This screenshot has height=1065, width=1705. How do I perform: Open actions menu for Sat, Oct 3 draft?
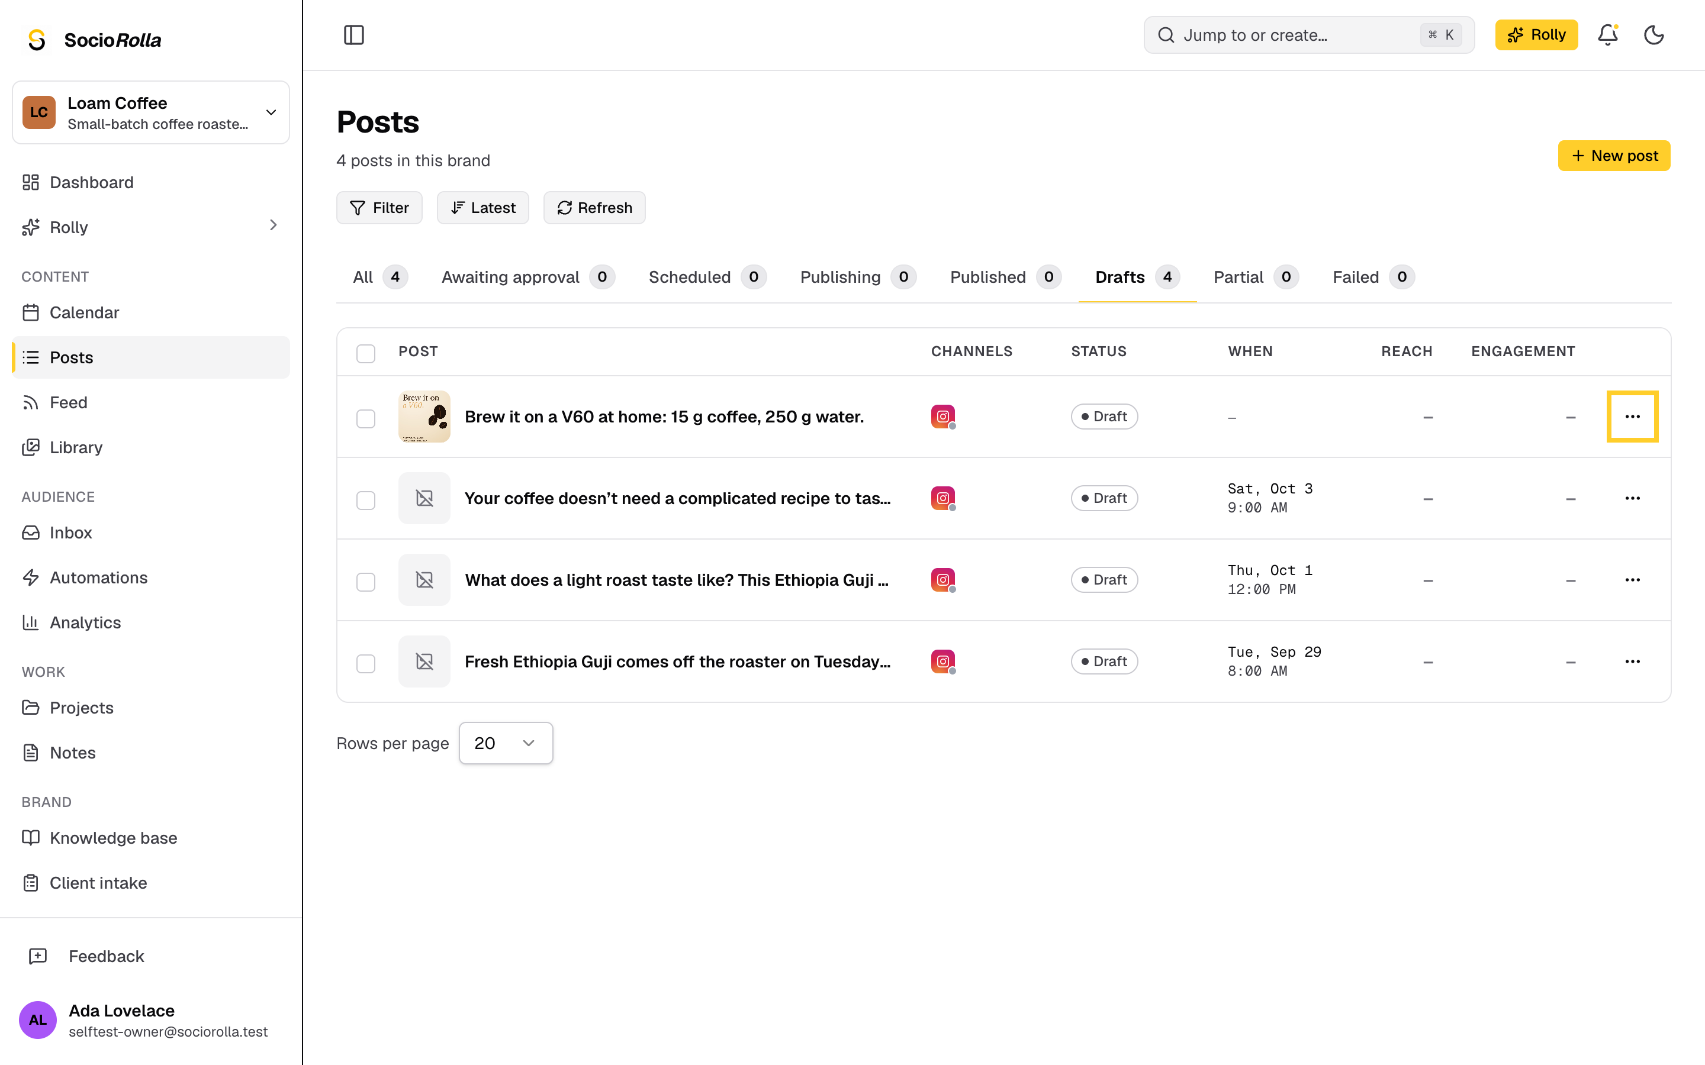point(1632,498)
